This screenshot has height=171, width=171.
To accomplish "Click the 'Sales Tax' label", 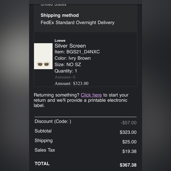I will click(45, 150).
